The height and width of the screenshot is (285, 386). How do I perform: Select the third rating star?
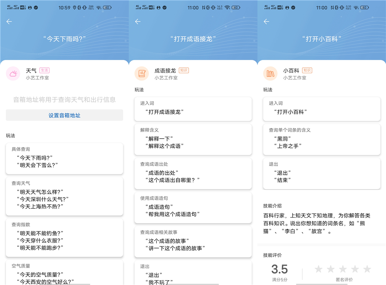click(343, 269)
